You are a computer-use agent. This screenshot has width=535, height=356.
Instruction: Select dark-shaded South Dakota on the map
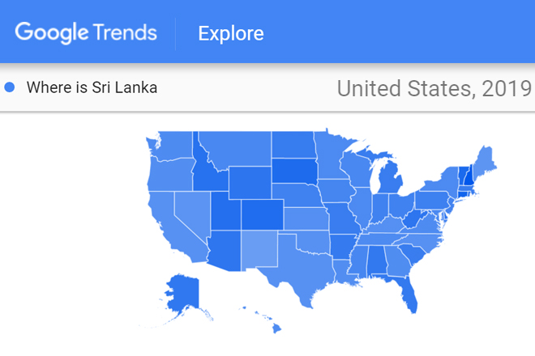pyautogui.click(x=294, y=172)
